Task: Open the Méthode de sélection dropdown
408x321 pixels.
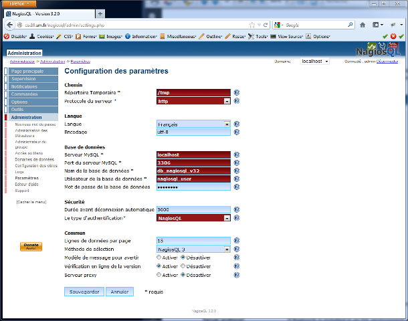Action: 193,249
